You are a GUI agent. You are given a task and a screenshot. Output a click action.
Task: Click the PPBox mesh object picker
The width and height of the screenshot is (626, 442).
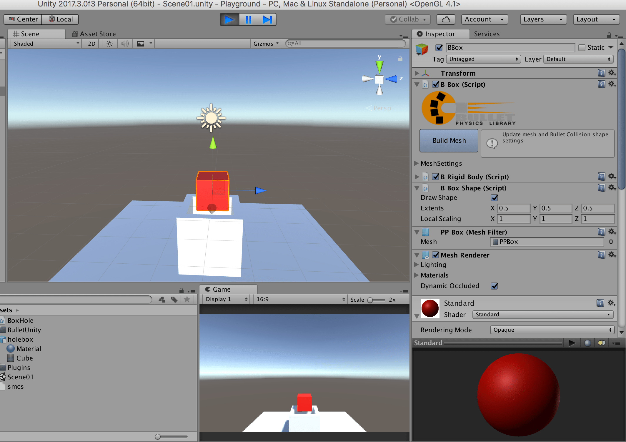point(611,242)
